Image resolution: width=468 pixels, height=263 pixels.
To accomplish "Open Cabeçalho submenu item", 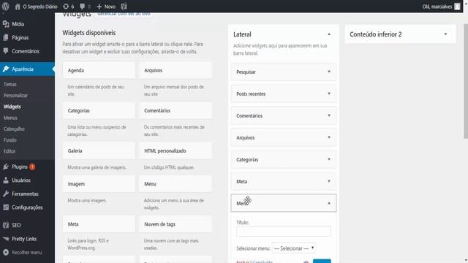I will [x=14, y=129].
